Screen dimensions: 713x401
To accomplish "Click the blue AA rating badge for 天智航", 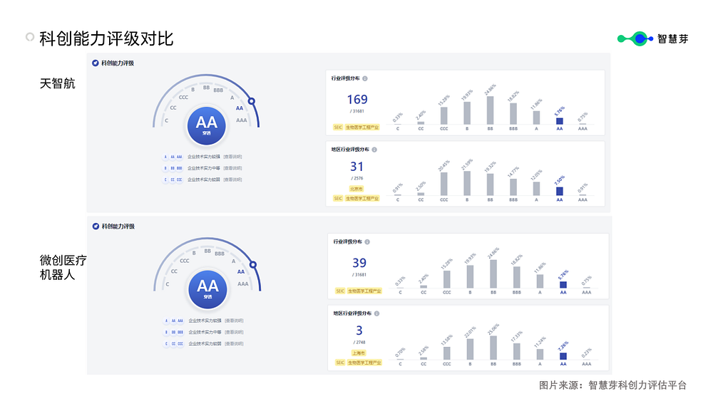I will click(207, 126).
